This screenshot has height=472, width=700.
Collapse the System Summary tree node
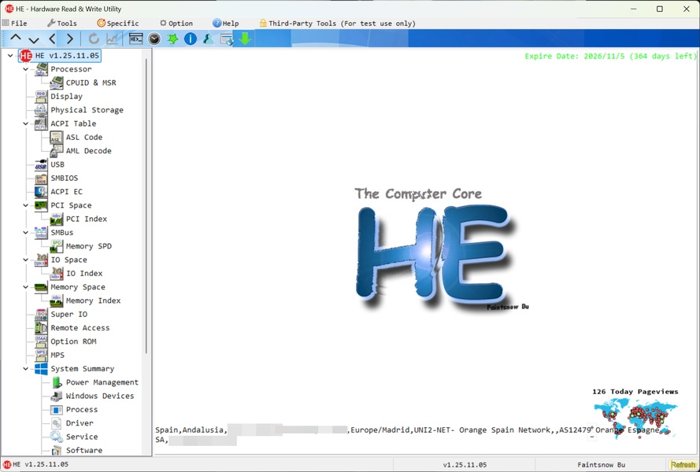coord(26,369)
